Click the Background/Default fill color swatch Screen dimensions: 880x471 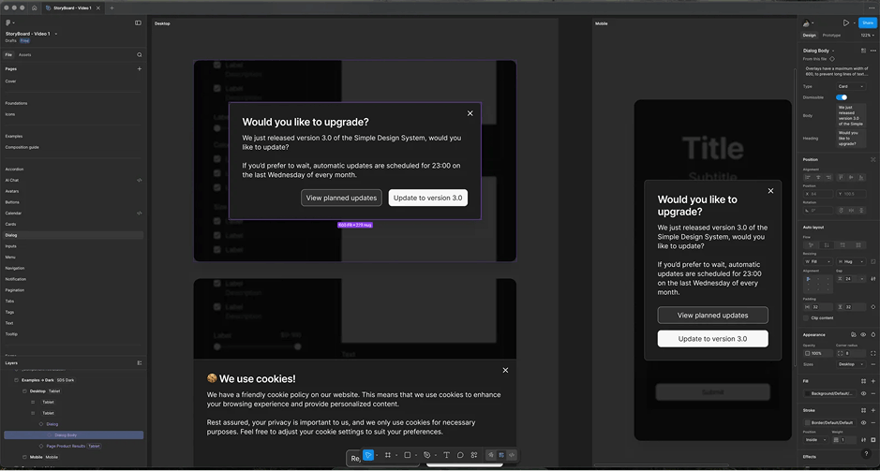(807, 393)
